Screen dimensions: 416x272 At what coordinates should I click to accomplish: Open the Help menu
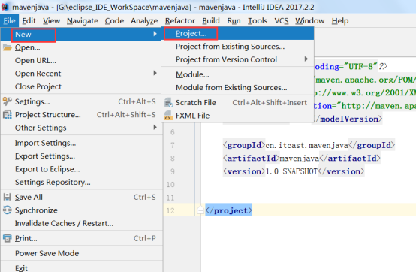click(340, 21)
